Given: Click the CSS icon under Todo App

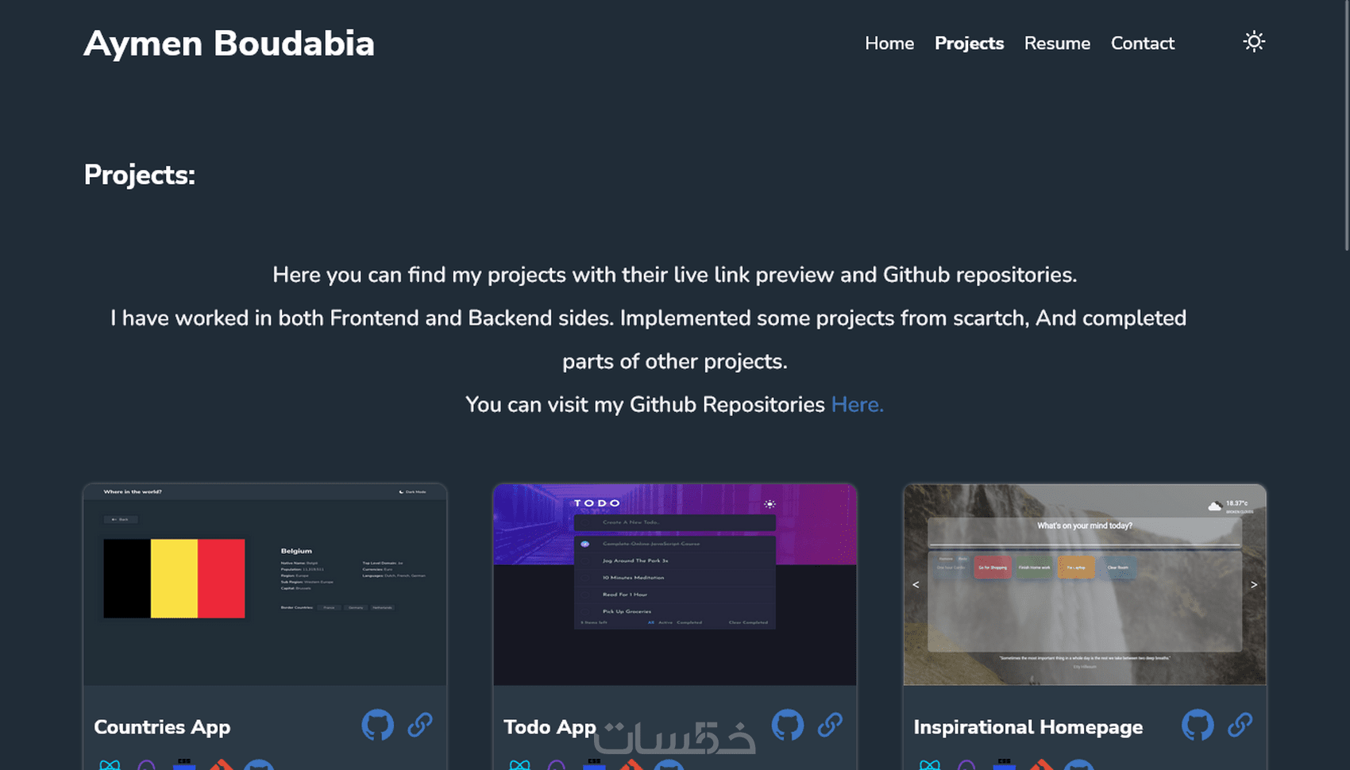Looking at the screenshot, I should pyautogui.click(x=594, y=764).
